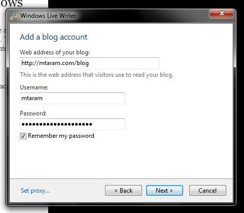This screenshot has height=213, width=244.
Task: Go to previous step with < Back
Action: (x=123, y=191)
